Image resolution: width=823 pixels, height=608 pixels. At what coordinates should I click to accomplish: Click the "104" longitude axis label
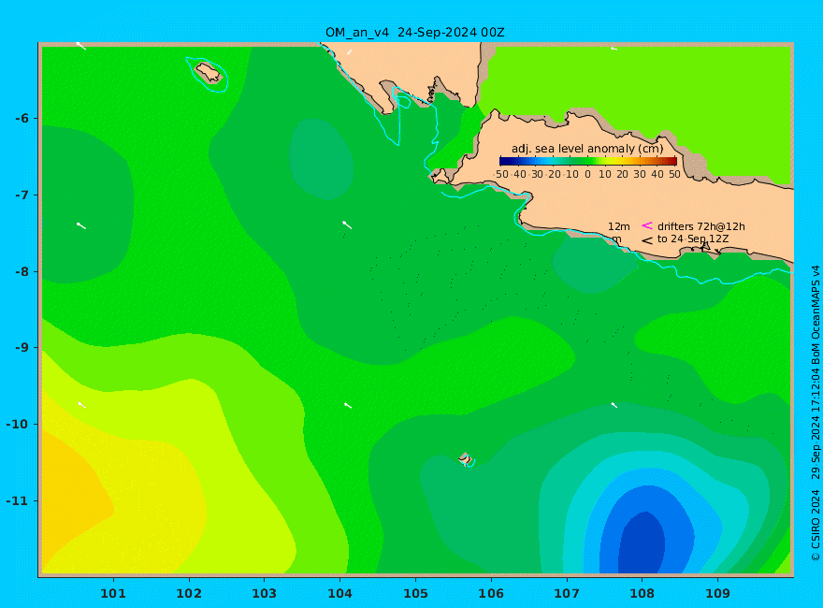(339, 594)
